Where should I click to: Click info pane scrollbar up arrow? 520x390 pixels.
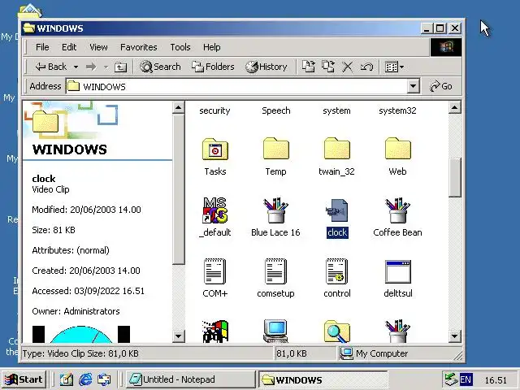(179, 107)
